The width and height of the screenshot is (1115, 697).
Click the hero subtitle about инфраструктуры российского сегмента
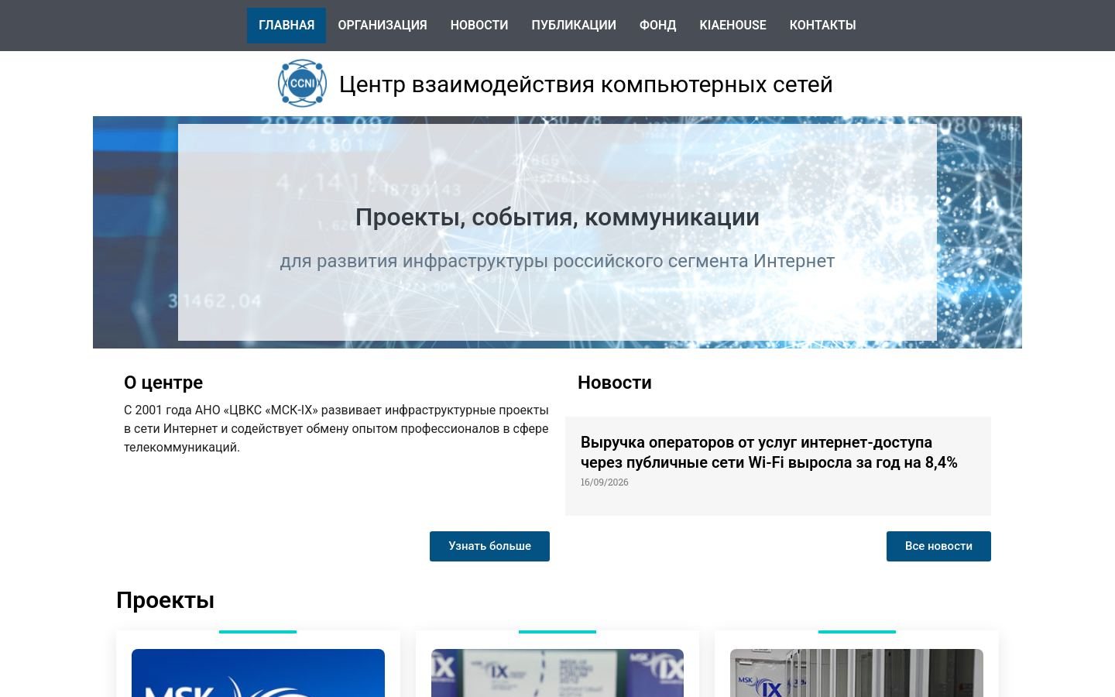[x=557, y=261]
